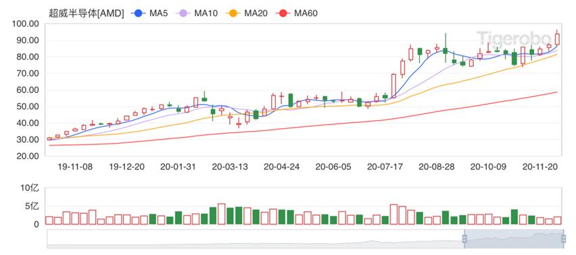Viewport: 576px width, 255px height.
Task: Click the 超威半导体[AMD] legend label
Action: [87, 13]
